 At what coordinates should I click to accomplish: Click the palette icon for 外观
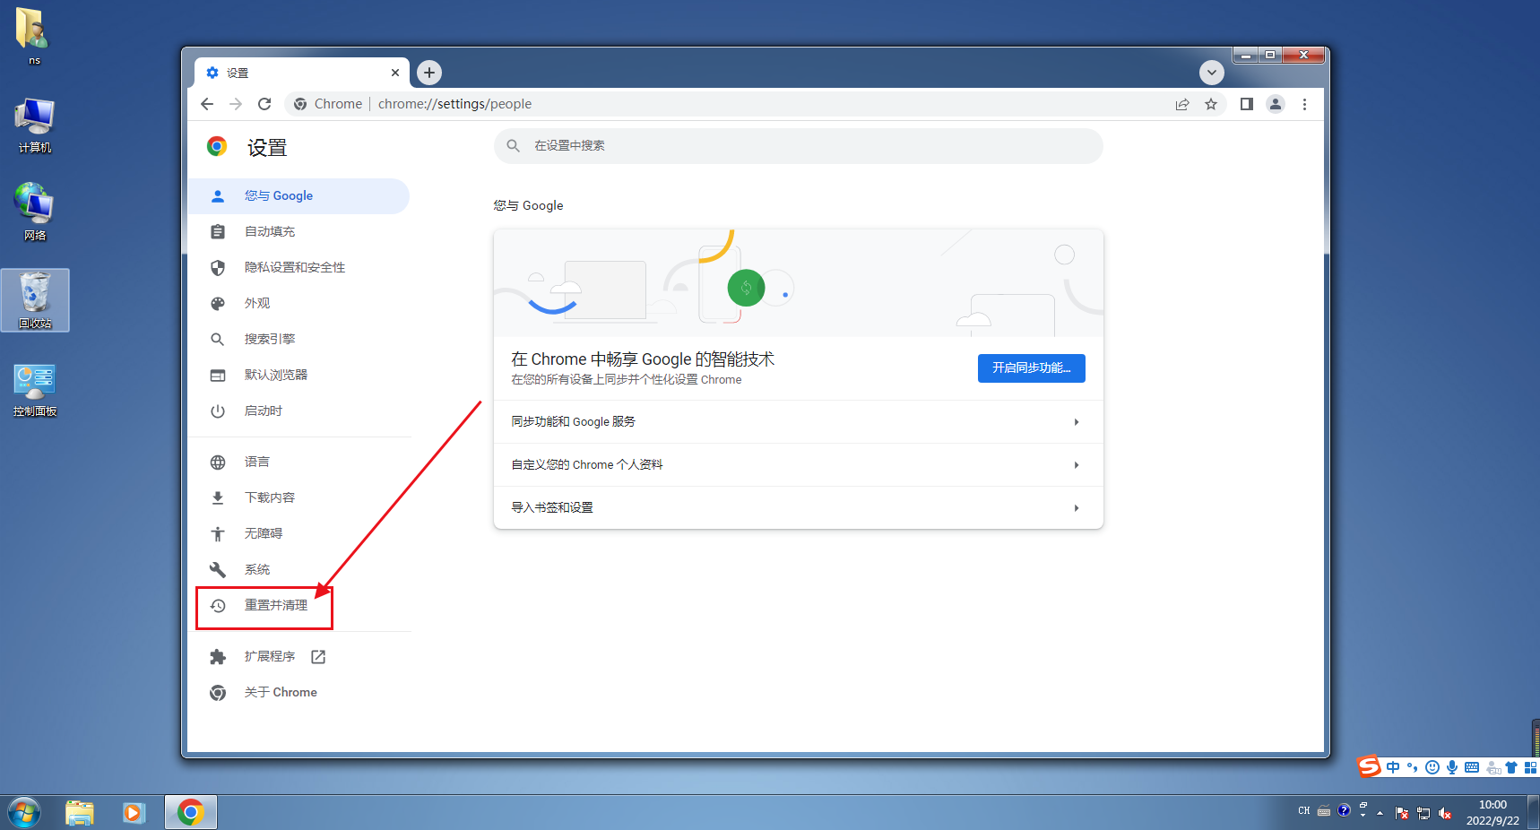click(218, 303)
